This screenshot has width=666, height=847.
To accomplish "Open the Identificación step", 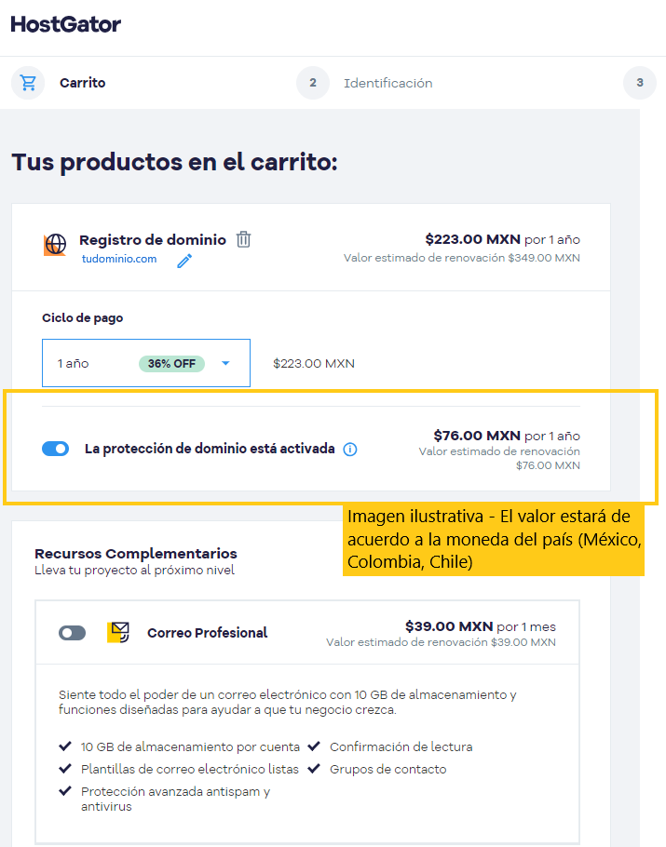I will [x=387, y=83].
